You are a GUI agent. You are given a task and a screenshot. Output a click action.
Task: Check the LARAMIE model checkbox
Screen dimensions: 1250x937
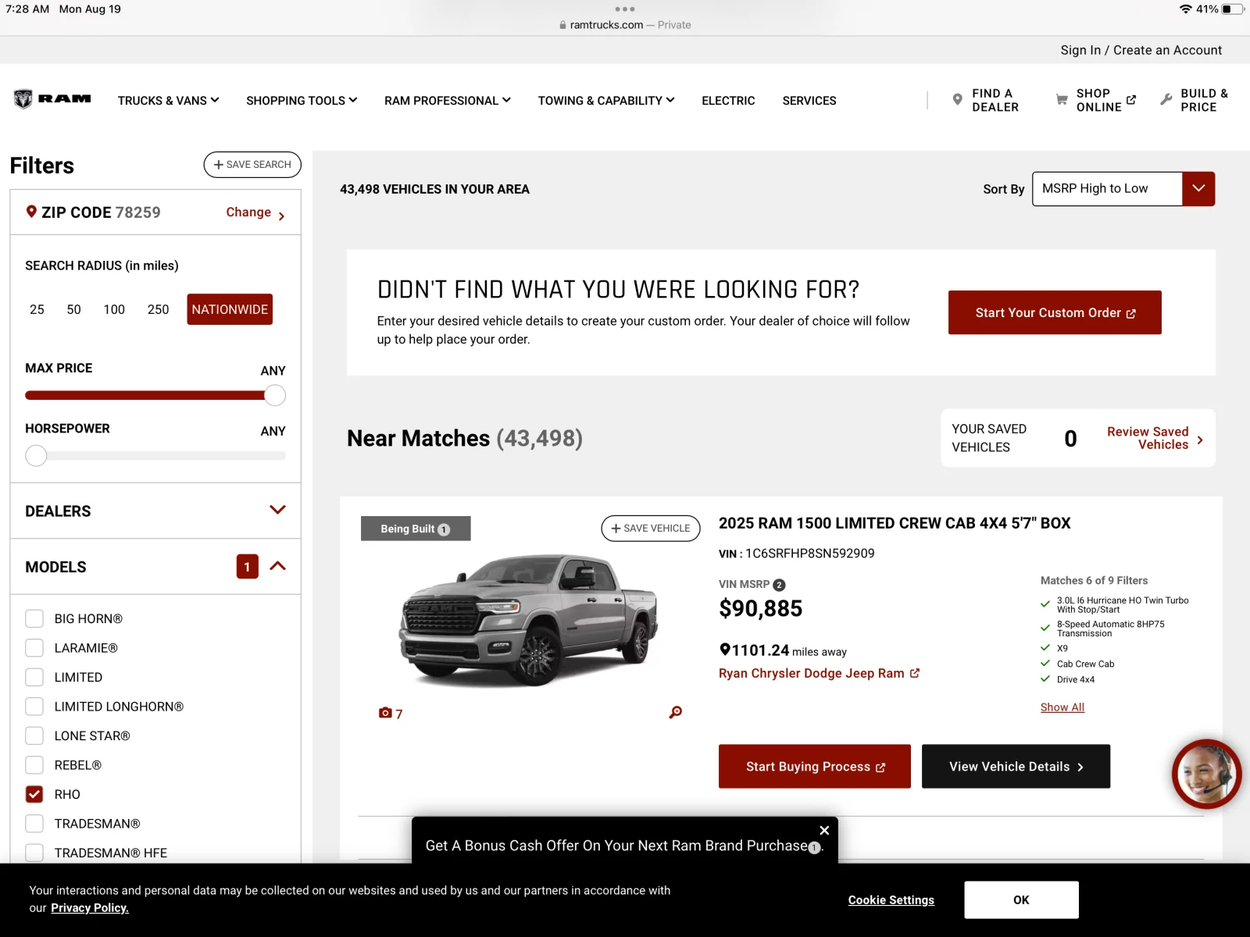34,648
